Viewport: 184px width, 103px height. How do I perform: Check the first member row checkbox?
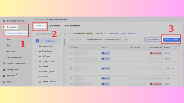click(x=70, y=53)
